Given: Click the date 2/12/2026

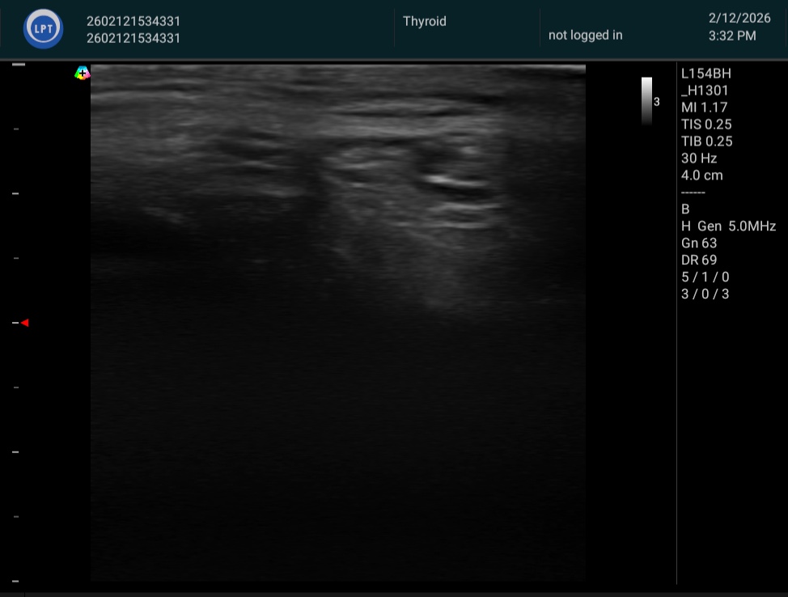Looking at the screenshot, I should coord(739,18).
